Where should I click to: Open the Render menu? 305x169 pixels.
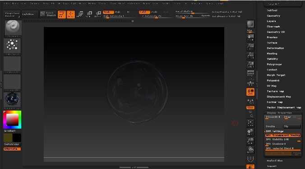pos(146,4)
